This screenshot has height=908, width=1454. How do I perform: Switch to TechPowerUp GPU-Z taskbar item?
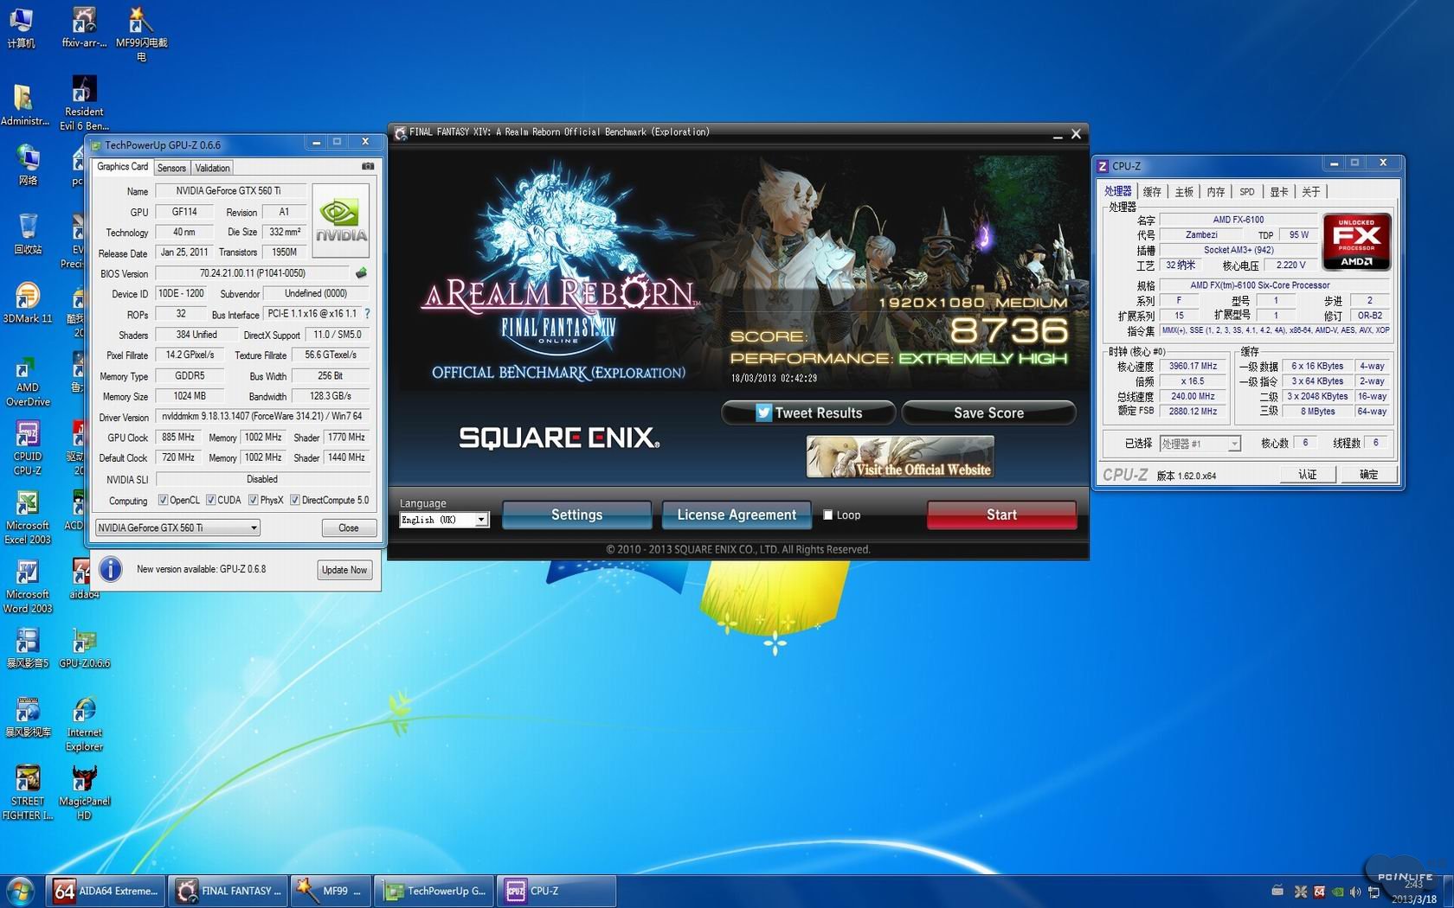coord(435,891)
